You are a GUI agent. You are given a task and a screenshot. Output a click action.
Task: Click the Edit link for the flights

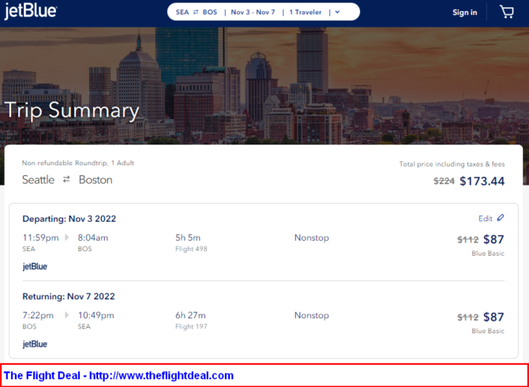(x=485, y=219)
